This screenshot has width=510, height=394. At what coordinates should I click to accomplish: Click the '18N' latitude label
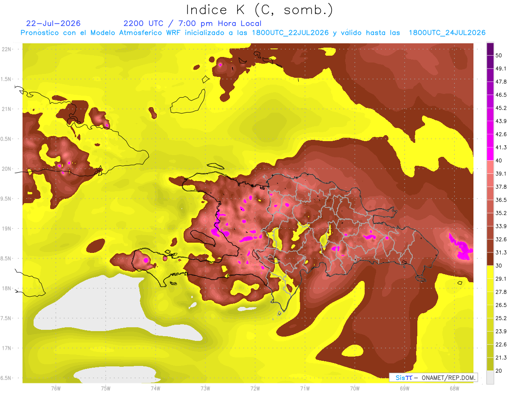6,289
